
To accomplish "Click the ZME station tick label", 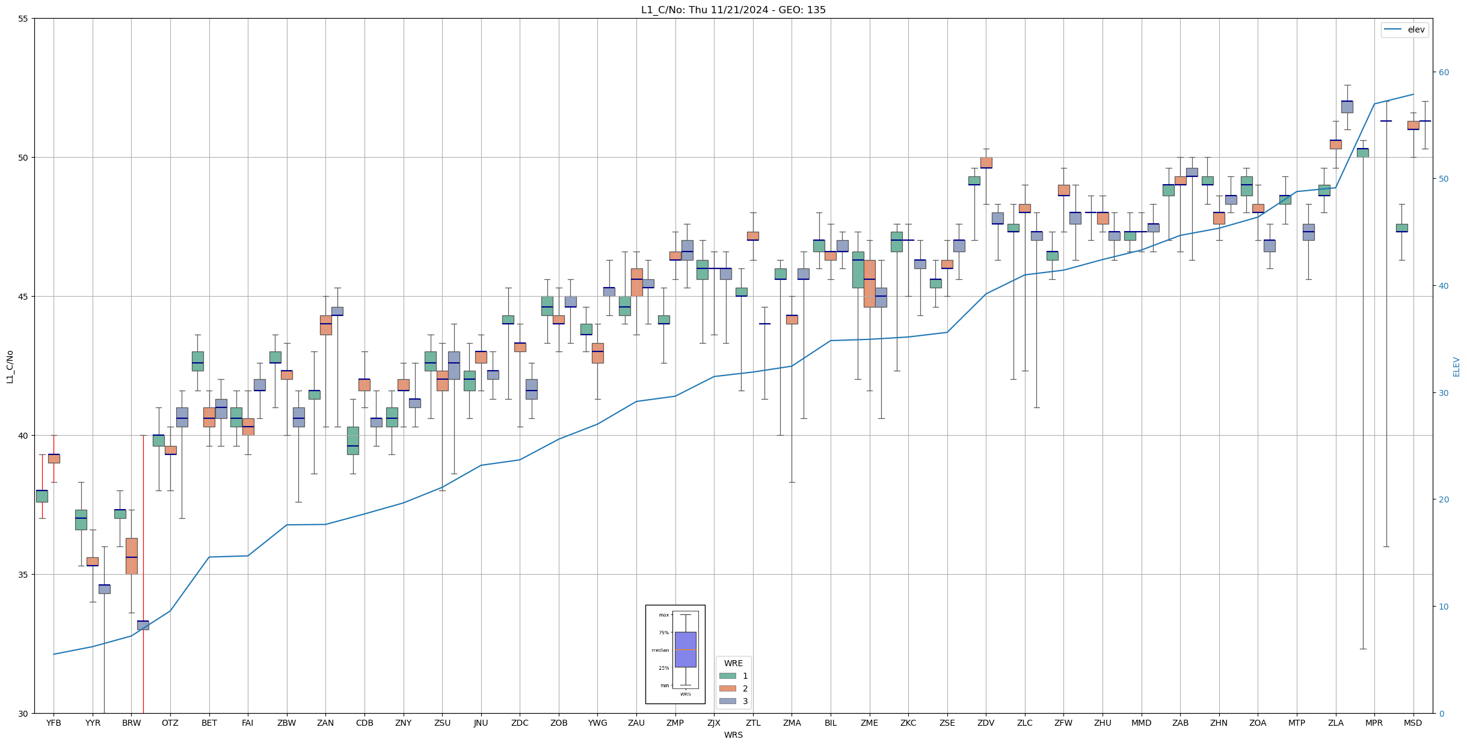I will (x=869, y=723).
